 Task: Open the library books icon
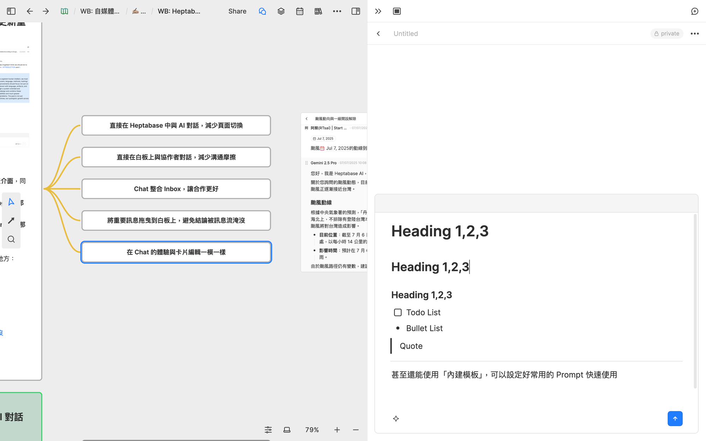pyautogui.click(x=318, y=11)
